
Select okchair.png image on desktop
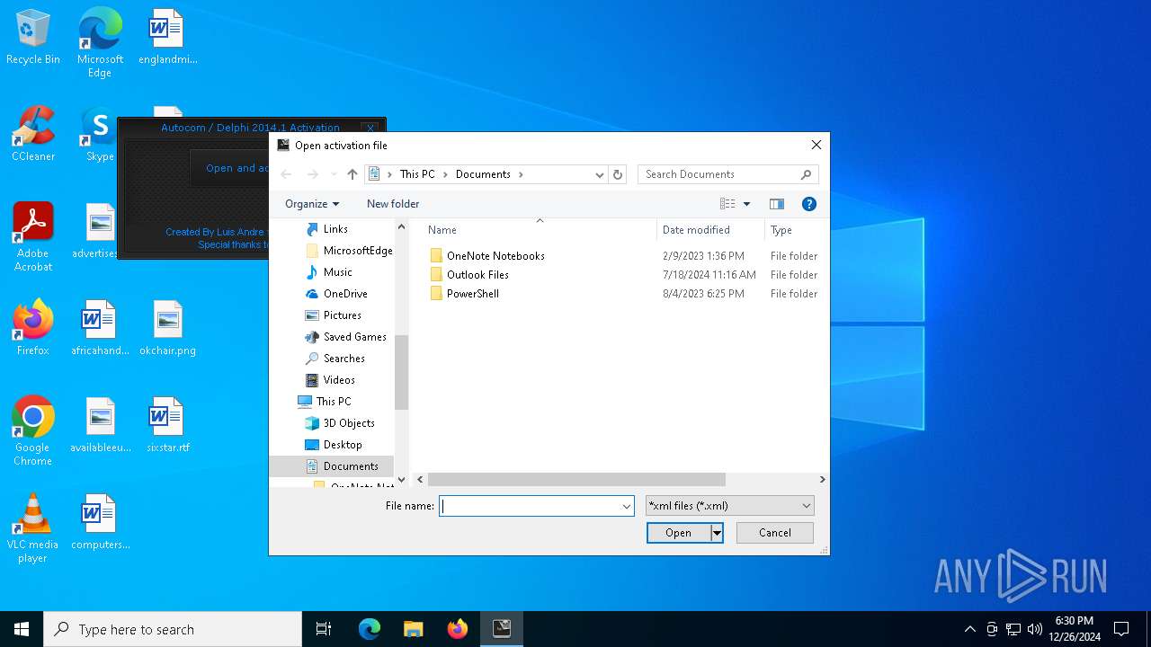point(167,328)
